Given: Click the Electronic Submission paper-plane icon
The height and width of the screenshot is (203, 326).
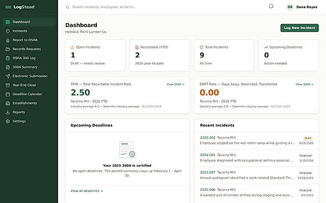Looking at the screenshot, I should coord(8,76).
